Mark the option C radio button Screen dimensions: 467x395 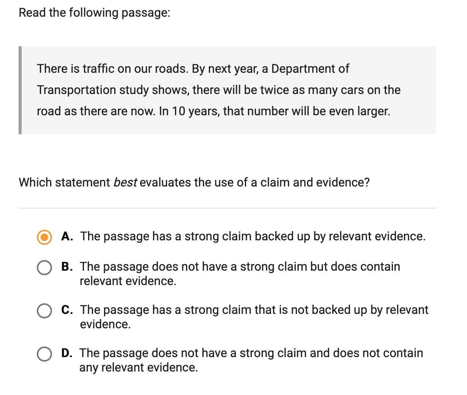(x=44, y=311)
